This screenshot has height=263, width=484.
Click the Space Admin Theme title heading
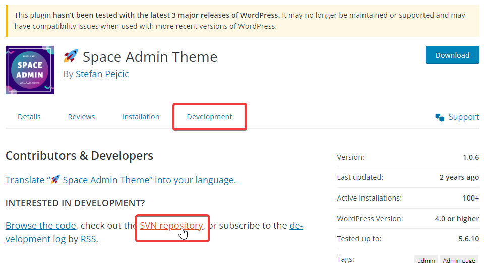pyautogui.click(x=150, y=57)
